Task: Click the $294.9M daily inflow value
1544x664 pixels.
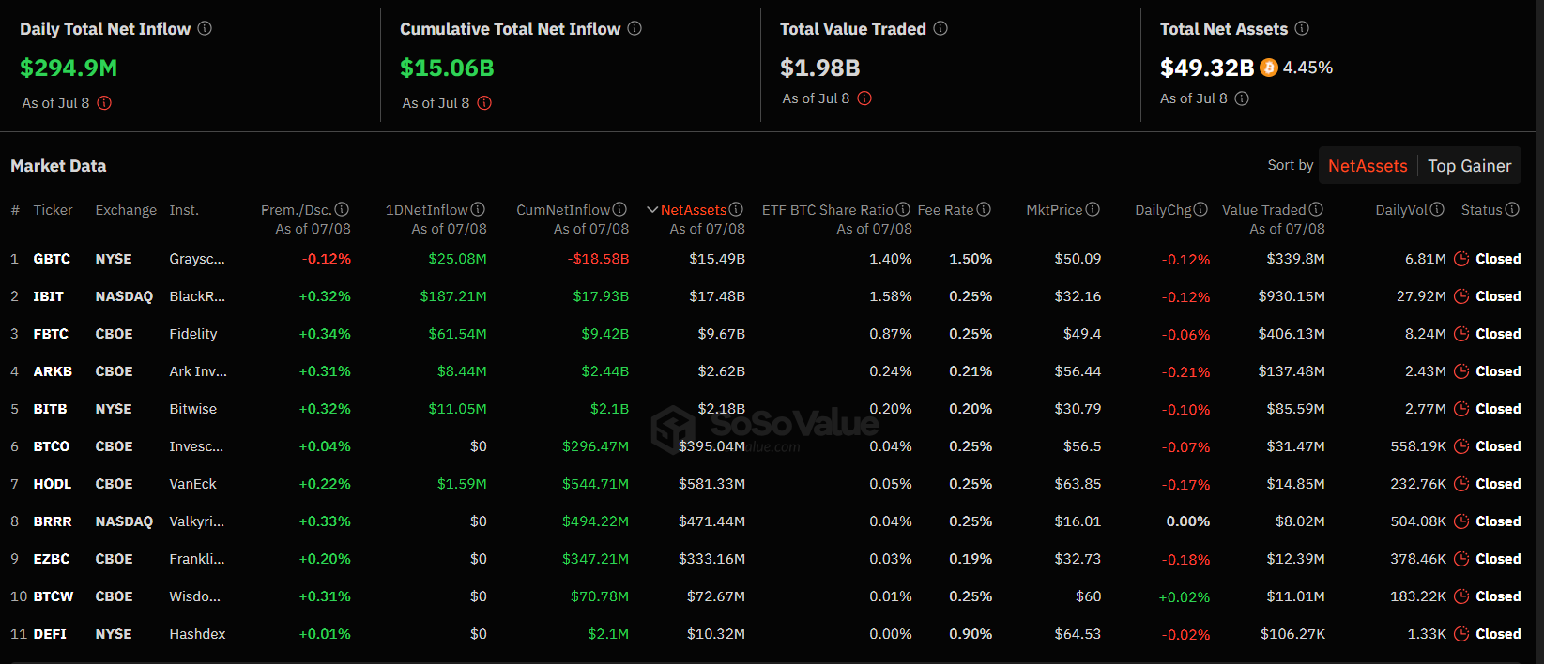Action: click(69, 68)
